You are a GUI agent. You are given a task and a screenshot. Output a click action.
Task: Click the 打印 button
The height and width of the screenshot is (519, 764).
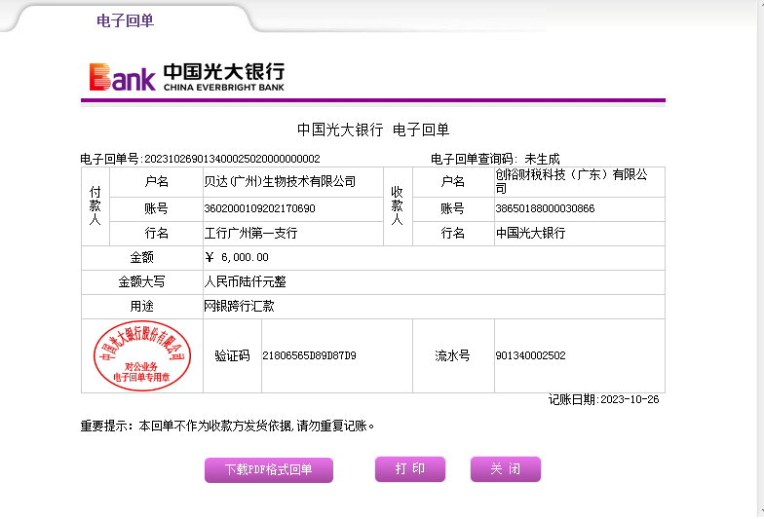coord(409,469)
